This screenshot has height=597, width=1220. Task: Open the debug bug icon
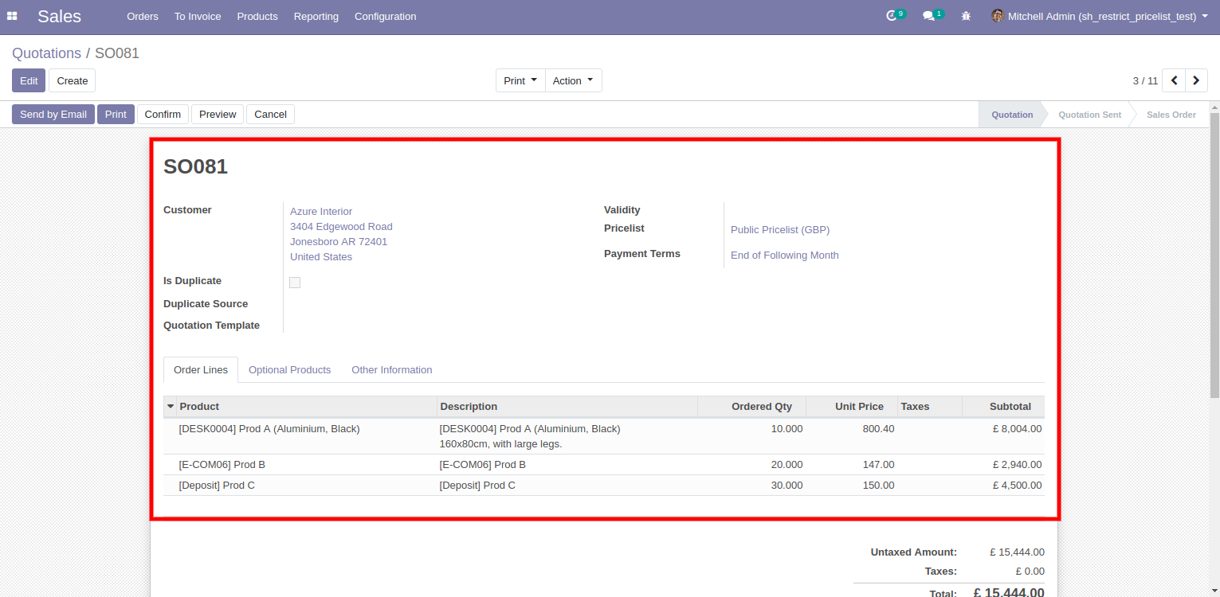point(966,16)
